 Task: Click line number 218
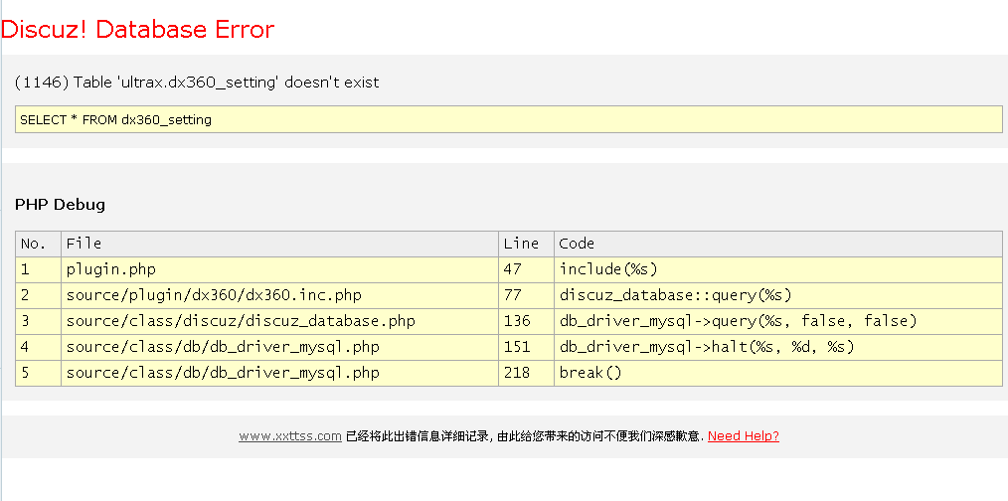[x=526, y=373]
